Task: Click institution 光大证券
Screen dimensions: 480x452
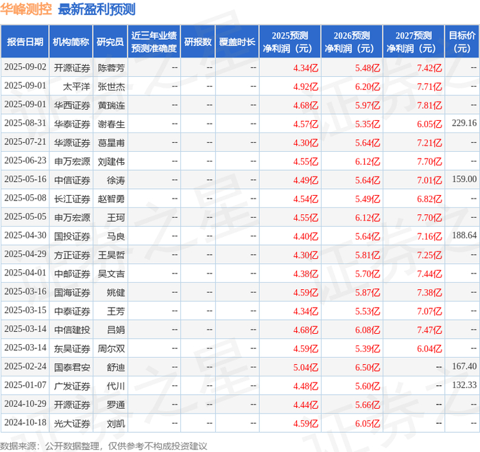Action: click(x=72, y=423)
